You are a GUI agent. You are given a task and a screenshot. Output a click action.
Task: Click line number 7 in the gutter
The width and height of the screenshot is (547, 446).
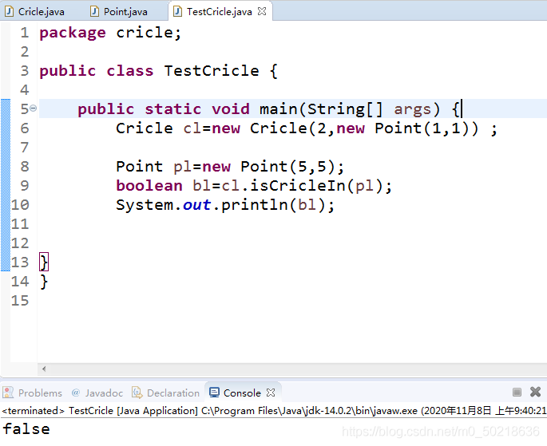[x=25, y=148]
